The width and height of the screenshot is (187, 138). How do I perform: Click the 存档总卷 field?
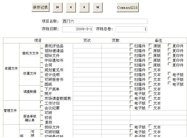click(131, 29)
